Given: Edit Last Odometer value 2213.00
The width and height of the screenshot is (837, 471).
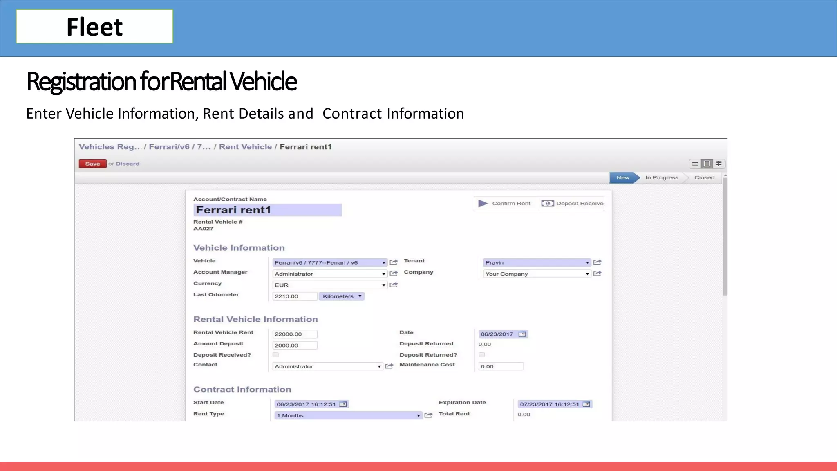Looking at the screenshot, I should [295, 296].
